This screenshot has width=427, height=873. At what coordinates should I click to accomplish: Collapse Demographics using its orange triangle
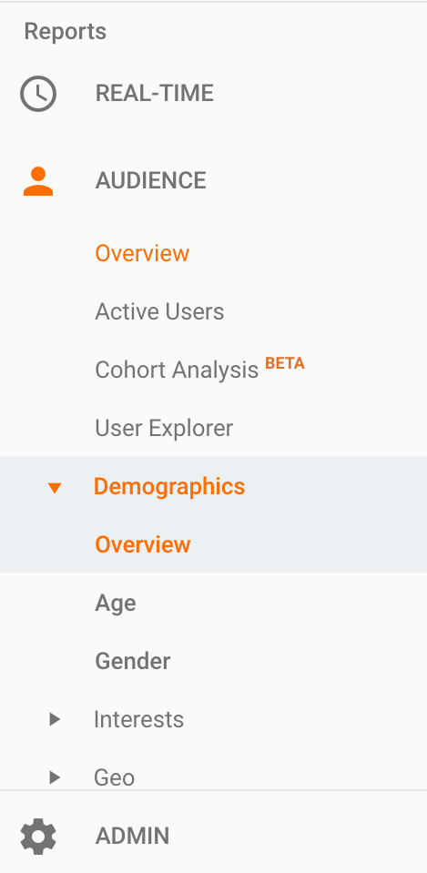(54, 488)
